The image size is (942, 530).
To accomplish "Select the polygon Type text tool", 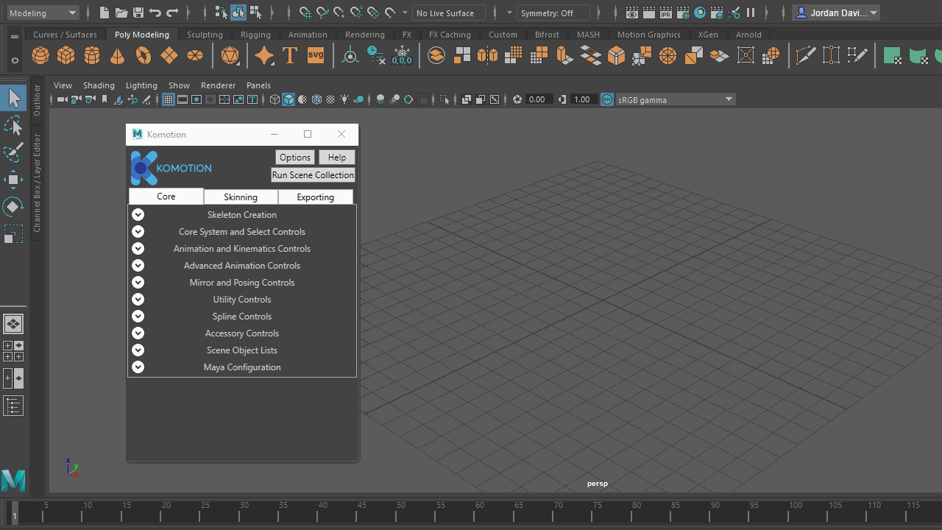I will (290, 55).
